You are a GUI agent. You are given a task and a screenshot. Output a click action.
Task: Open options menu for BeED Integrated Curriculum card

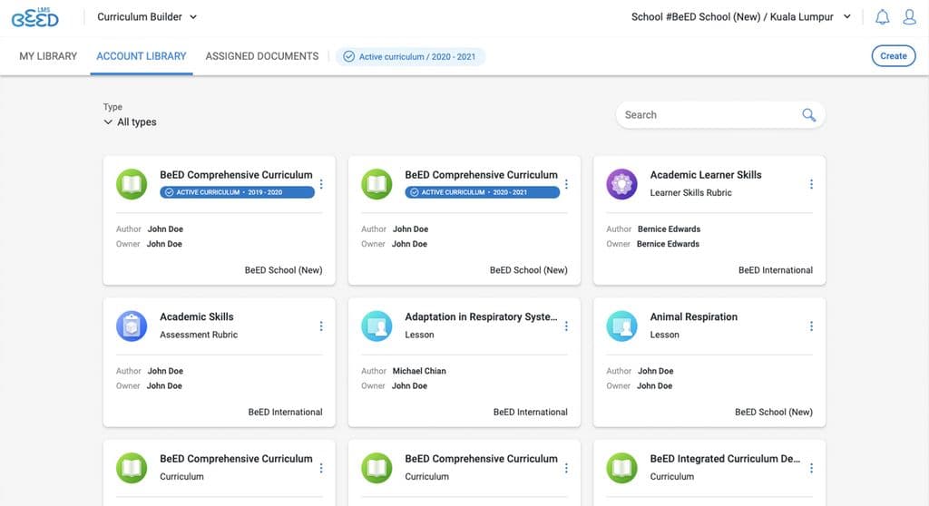[811, 468]
